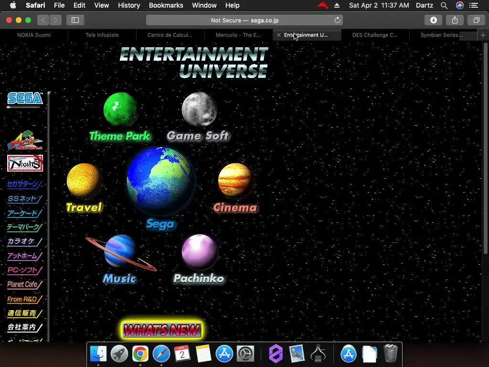The width and height of the screenshot is (489, 367).
Task: Open the テーマパーク sidebar link
Action: click(24, 227)
